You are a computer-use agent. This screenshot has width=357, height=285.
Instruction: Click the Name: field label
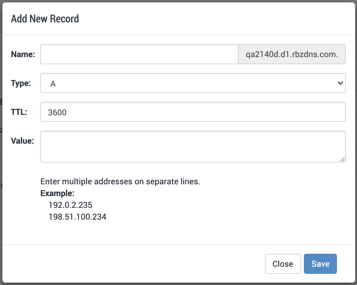pyautogui.click(x=23, y=54)
